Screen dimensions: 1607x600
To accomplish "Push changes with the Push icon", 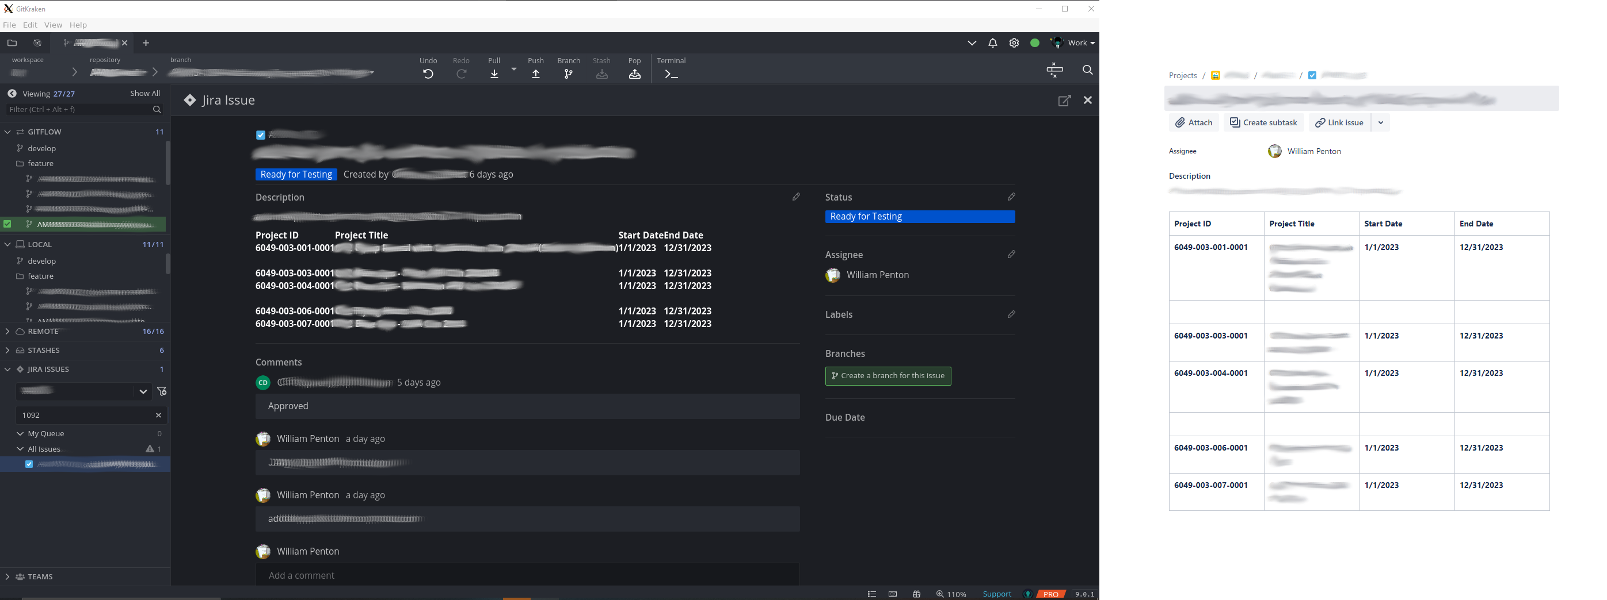I will tap(535, 73).
